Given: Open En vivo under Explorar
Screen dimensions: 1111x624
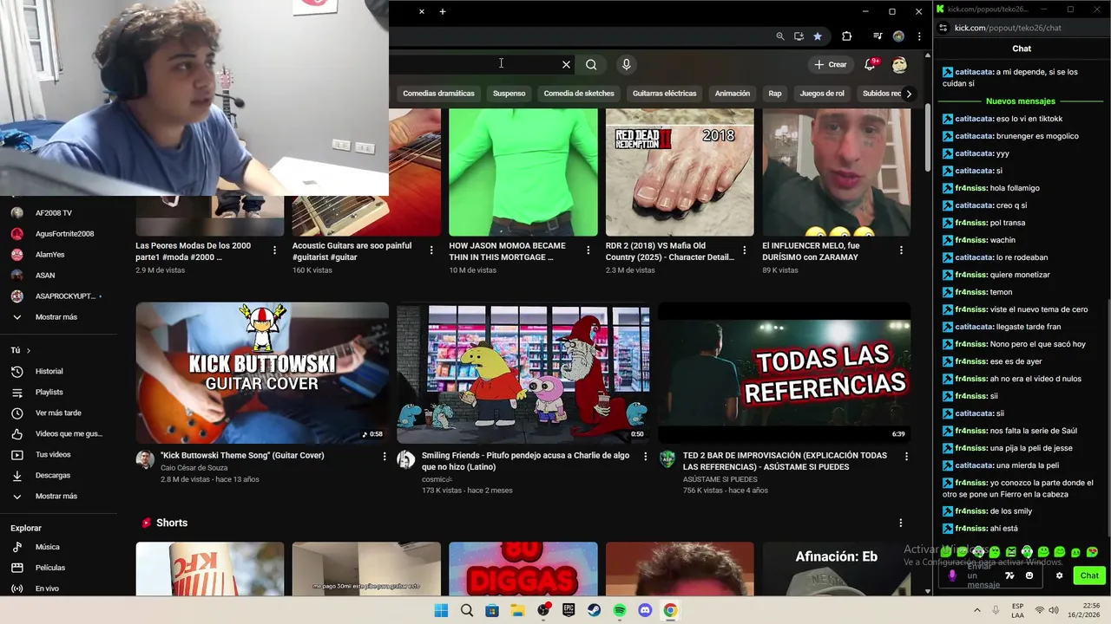Looking at the screenshot, I should [x=47, y=588].
